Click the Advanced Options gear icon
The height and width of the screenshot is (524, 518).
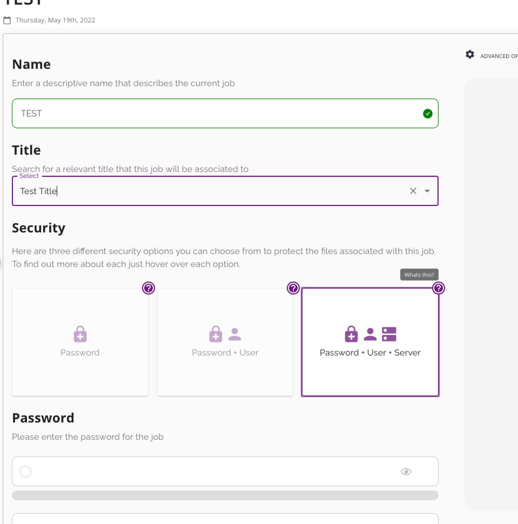[x=470, y=55]
